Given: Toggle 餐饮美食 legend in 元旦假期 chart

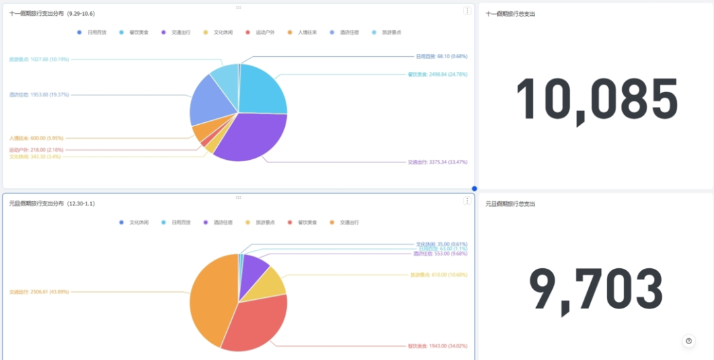Looking at the screenshot, I should (302, 223).
